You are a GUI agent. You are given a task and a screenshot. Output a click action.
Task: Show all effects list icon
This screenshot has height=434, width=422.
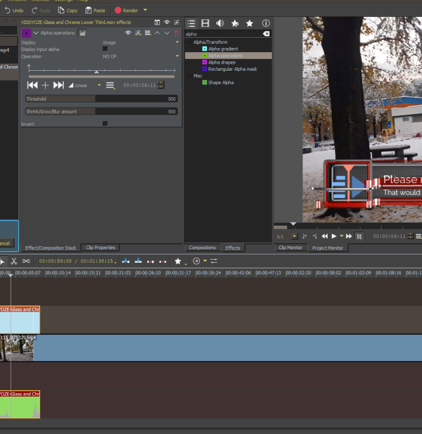(191, 23)
